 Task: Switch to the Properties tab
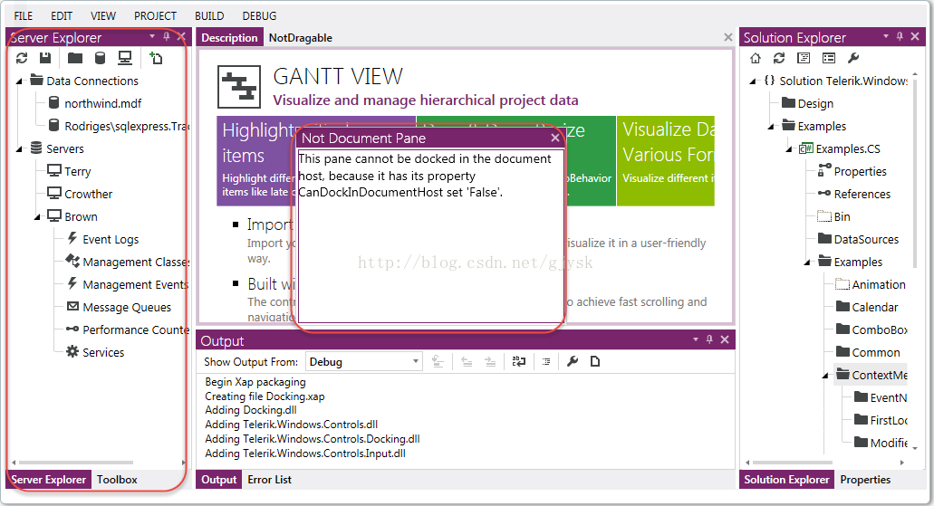[x=865, y=480]
